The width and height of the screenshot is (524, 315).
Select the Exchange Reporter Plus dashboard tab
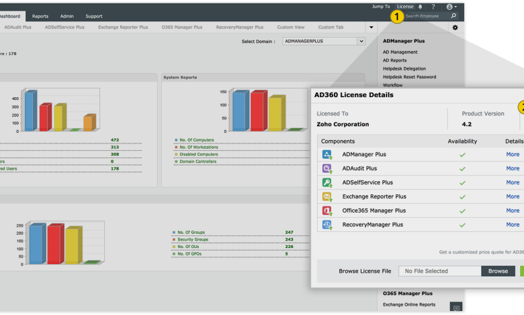123,27
